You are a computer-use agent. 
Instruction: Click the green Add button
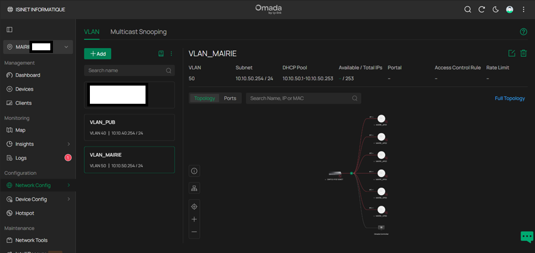(97, 53)
